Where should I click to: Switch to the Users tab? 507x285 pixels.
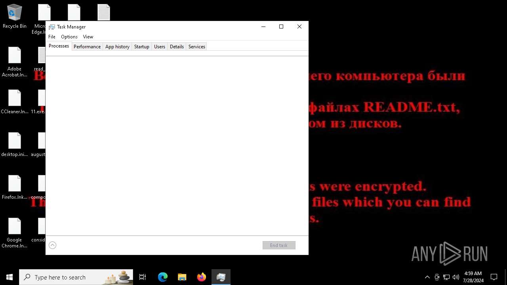(160, 47)
